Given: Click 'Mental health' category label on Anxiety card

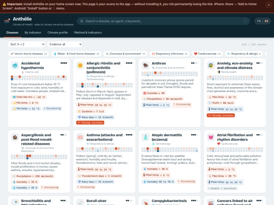Looking at the screenshot, I should 228,72.
